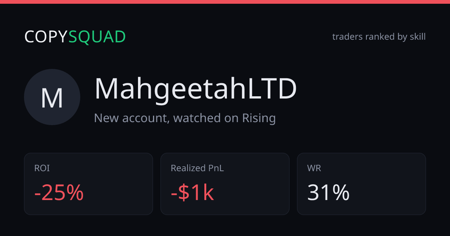Click the red accent bar at the top
The height and width of the screenshot is (236, 450).
point(225,2)
